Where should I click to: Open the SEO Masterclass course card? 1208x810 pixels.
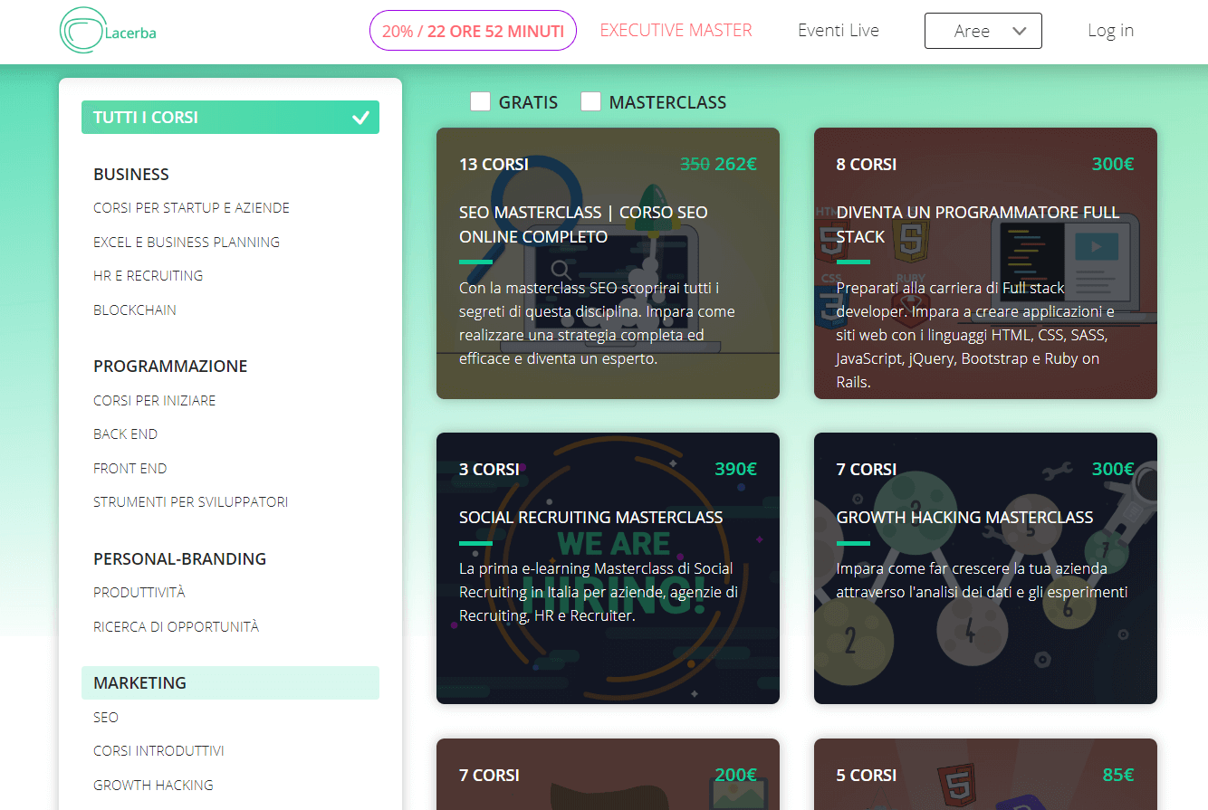coord(608,263)
